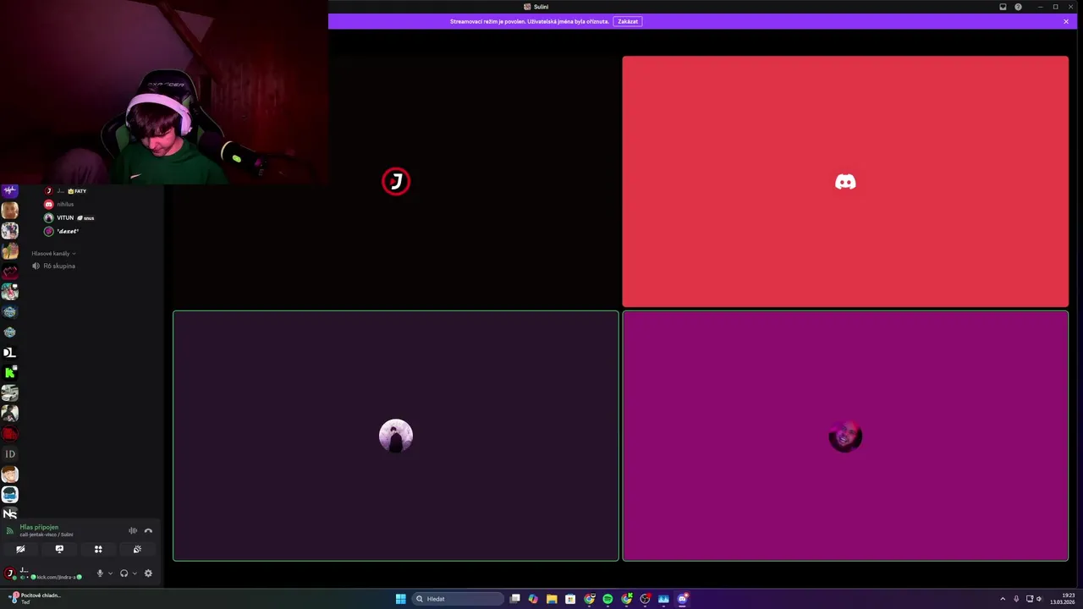
Task: Open Spotify from taskbar
Action: tap(607, 599)
